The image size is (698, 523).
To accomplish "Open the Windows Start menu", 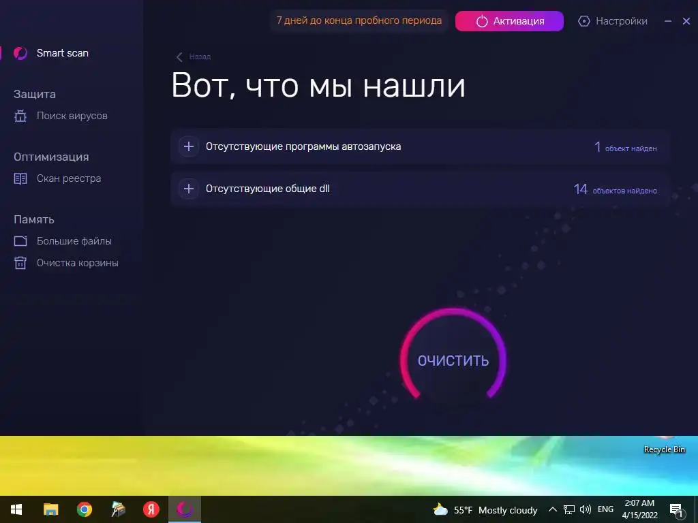I will pyautogui.click(x=16, y=509).
